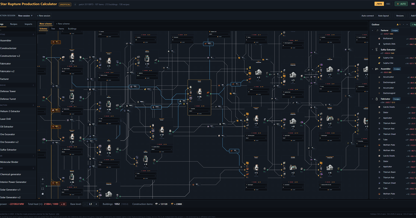Select Oil Extractor in building list
The width and height of the screenshot is (416, 218).
(17, 127)
